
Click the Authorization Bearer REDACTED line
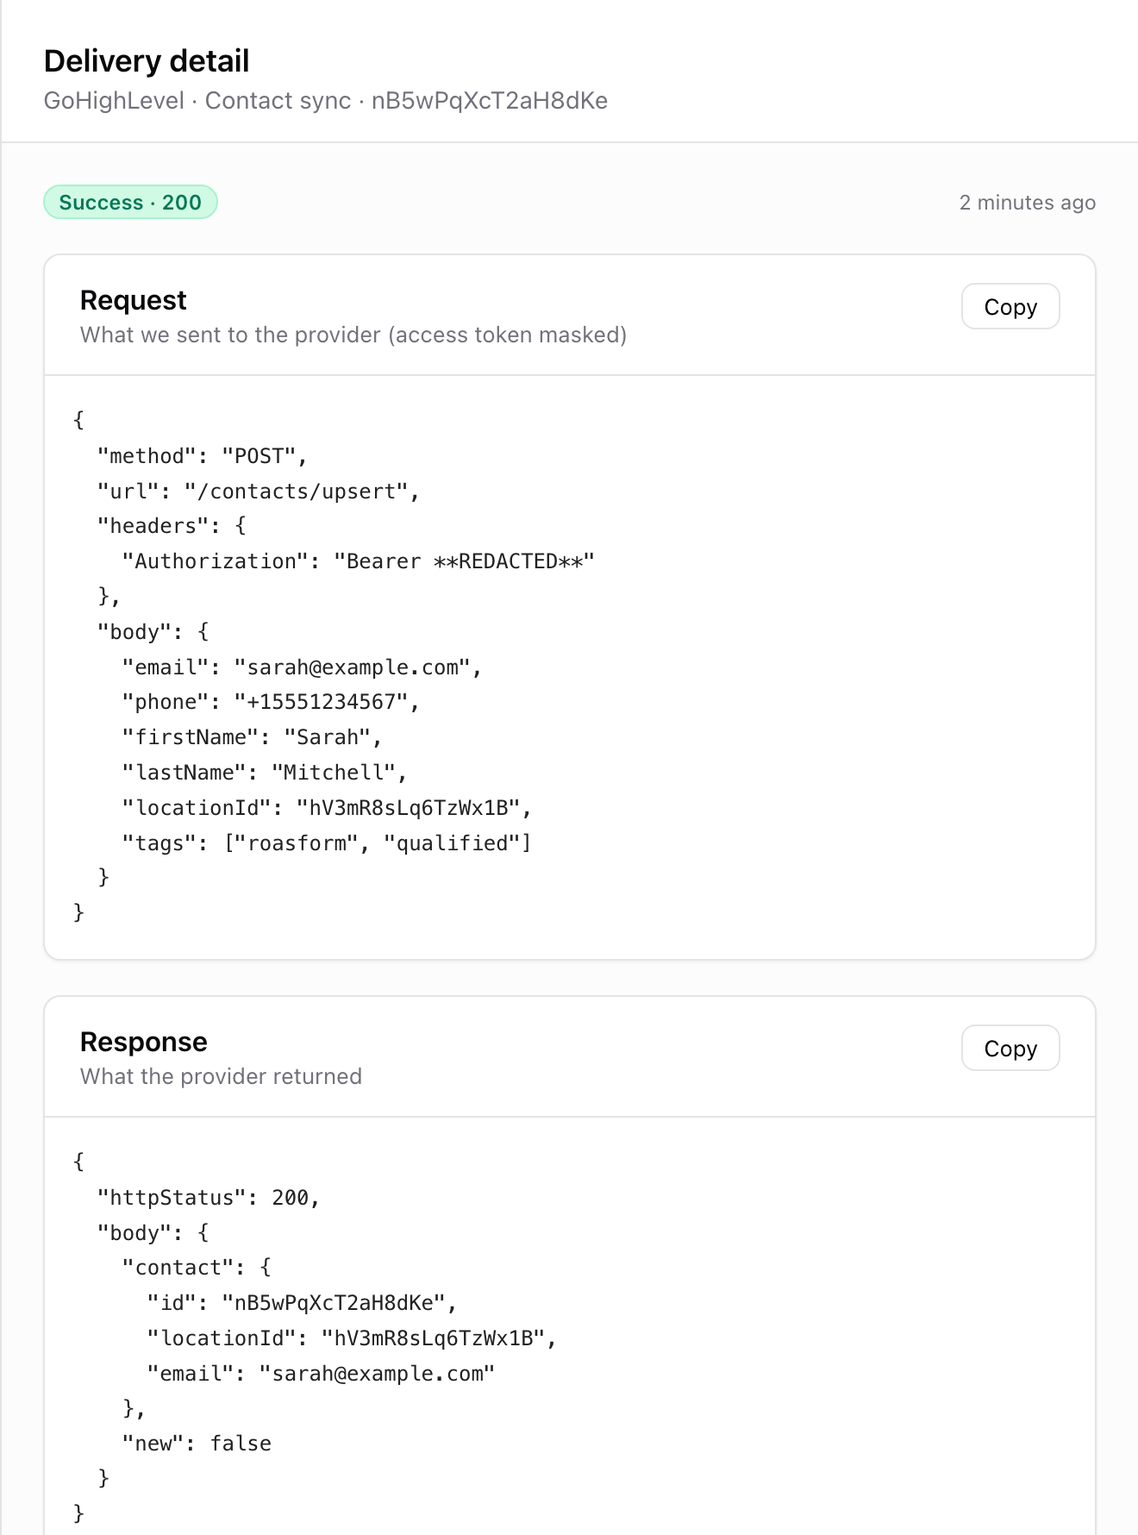point(359,561)
